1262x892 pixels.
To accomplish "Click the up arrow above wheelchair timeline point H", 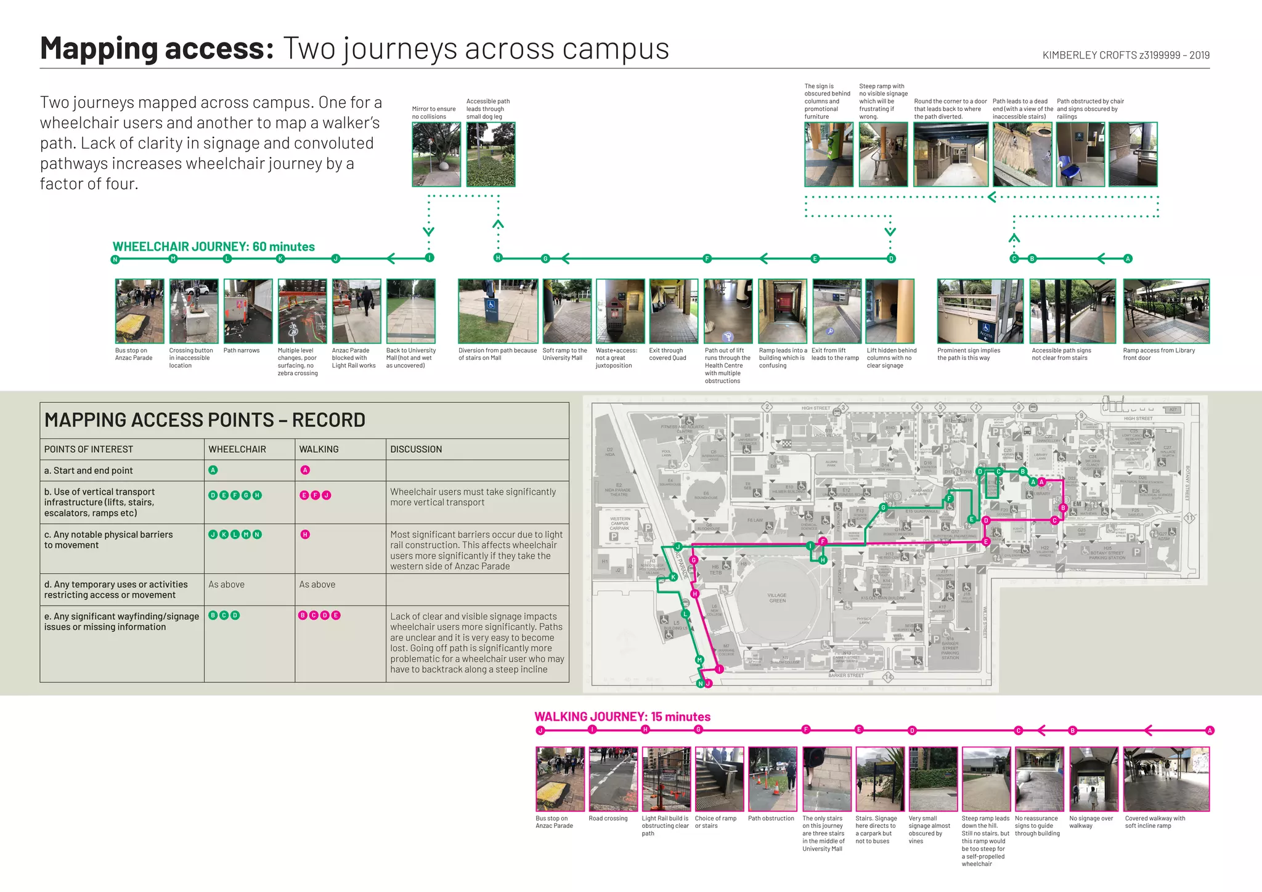I will click(x=498, y=224).
